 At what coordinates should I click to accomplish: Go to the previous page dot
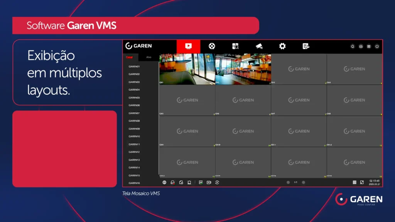point(288,182)
